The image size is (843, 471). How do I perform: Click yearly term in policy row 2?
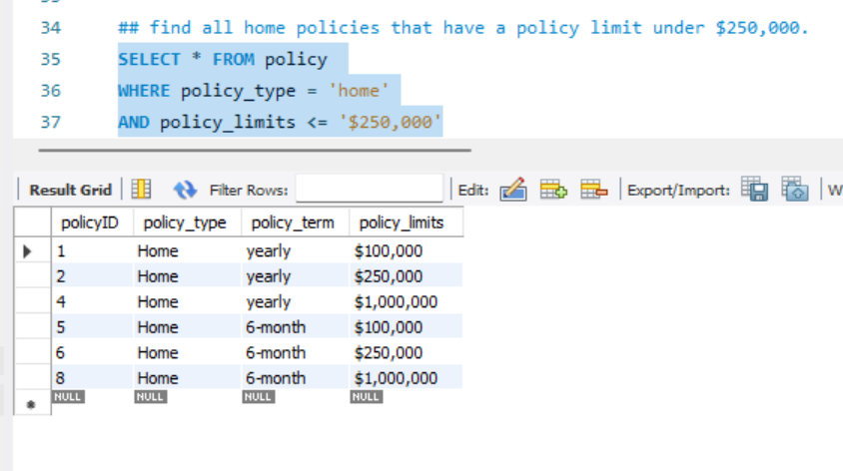296,276
